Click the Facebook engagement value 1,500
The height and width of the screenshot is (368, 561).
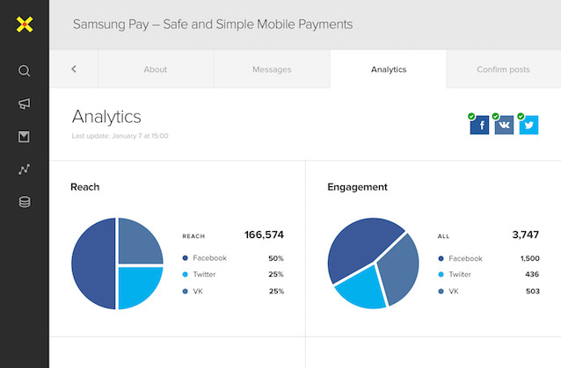(530, 258)
